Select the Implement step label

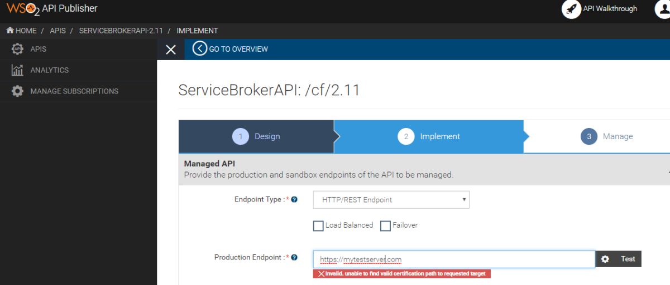[440, 136]
